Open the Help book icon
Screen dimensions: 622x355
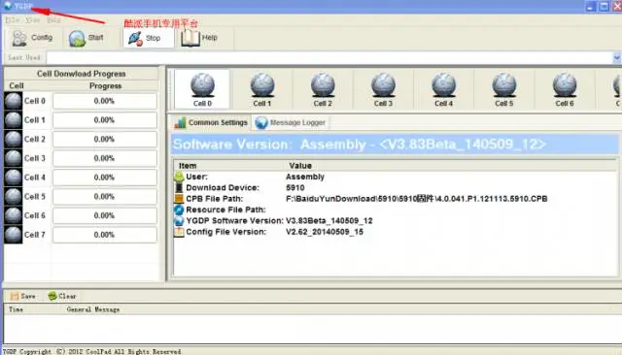click(x=190, y=39)
